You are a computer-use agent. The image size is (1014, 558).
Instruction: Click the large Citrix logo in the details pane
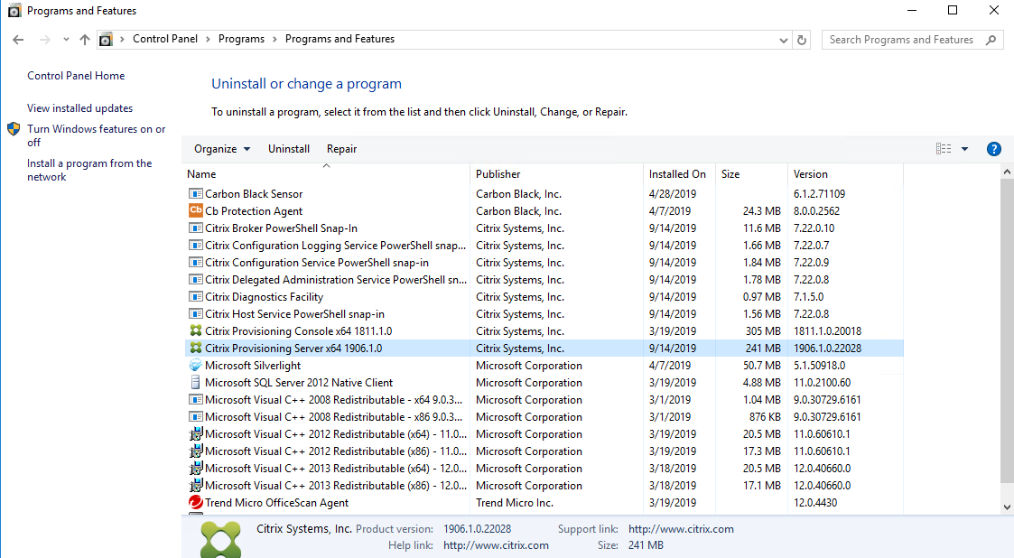(221, 539)
